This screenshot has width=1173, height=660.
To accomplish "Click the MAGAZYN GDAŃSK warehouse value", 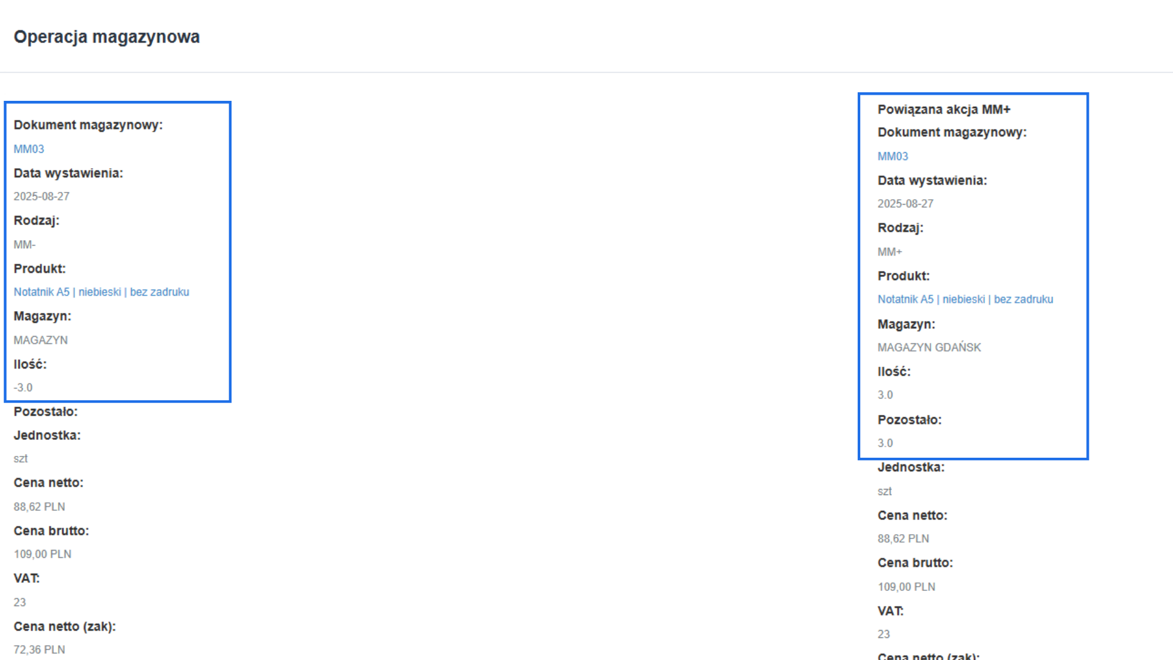I will [929, 348].
